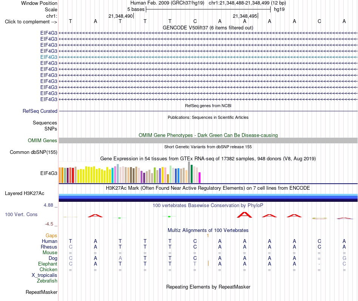Click the Dog alignment row label

[53, 258]
